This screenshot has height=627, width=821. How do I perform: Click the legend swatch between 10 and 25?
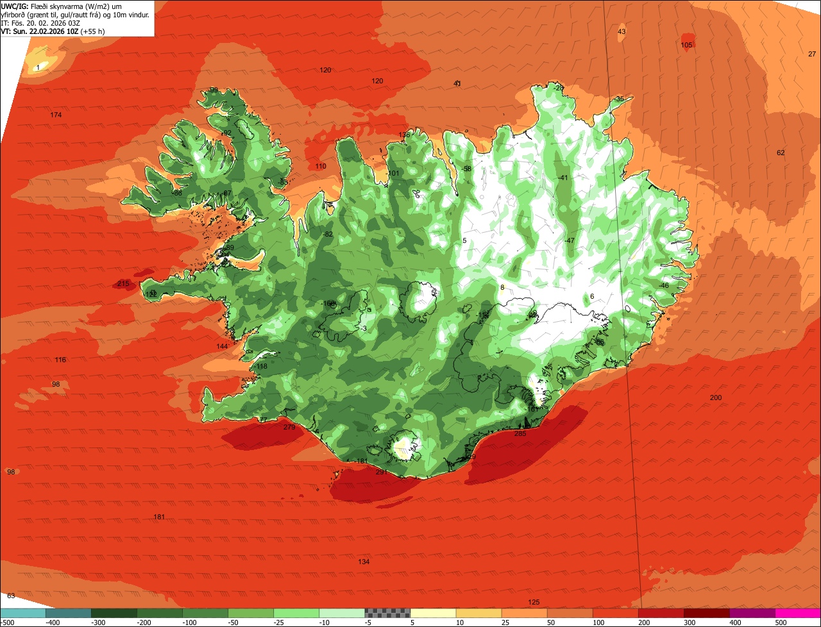click(x=478, y=613)
